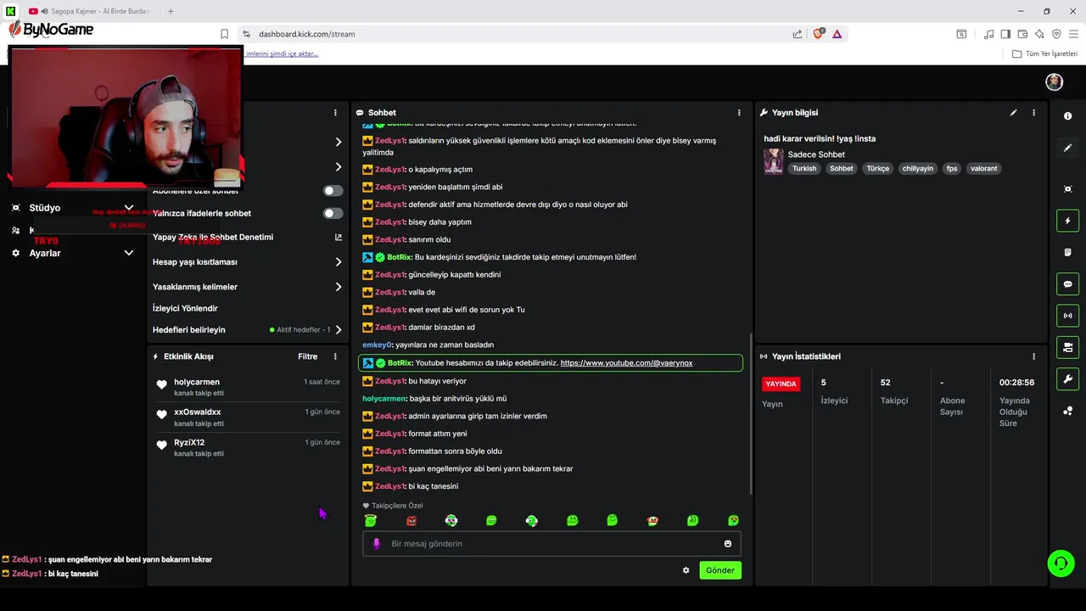Viewport: 1086px width, 611px height.
Task: Click Filtre in Etkinlik Akışı panel
Action: click(x=308, y=356)
